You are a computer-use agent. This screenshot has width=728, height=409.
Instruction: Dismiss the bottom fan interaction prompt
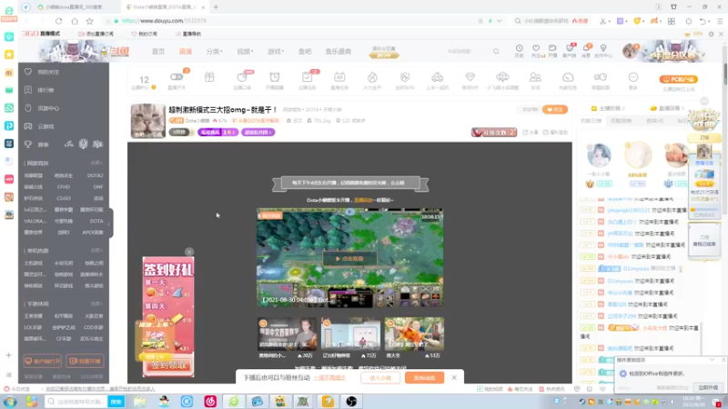454,378
